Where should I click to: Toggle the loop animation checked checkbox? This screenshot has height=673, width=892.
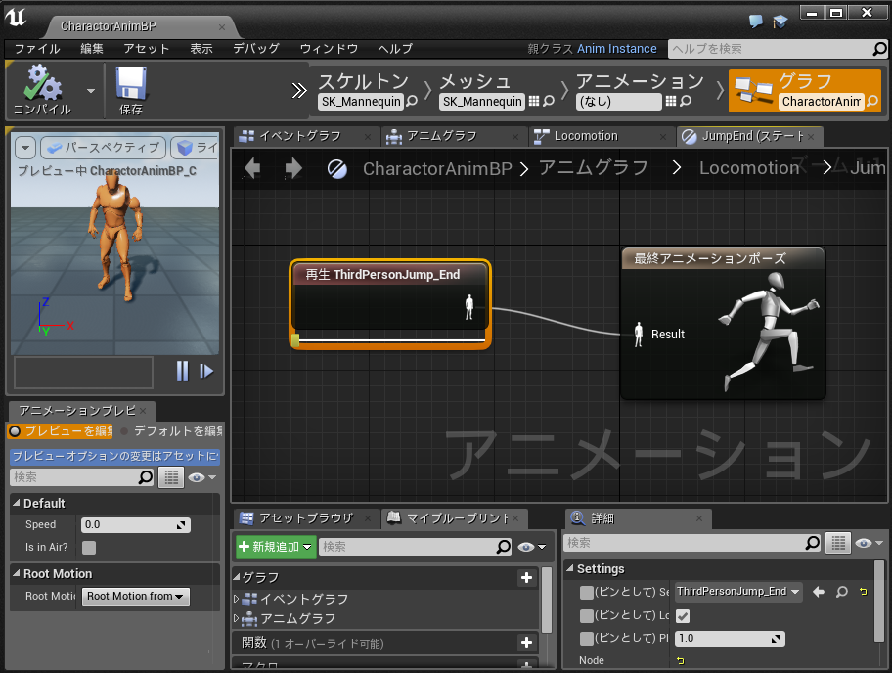683,615
